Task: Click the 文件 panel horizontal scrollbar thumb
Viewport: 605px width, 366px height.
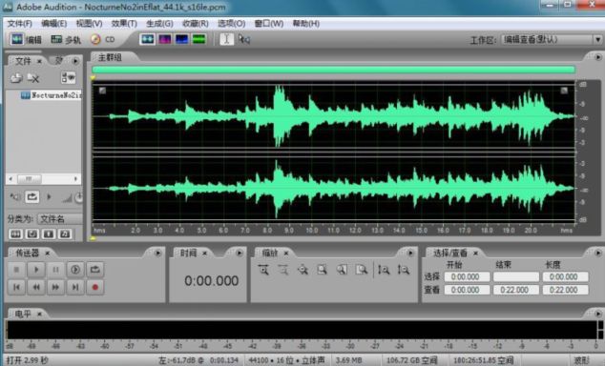Action: [x=29, y=179]
